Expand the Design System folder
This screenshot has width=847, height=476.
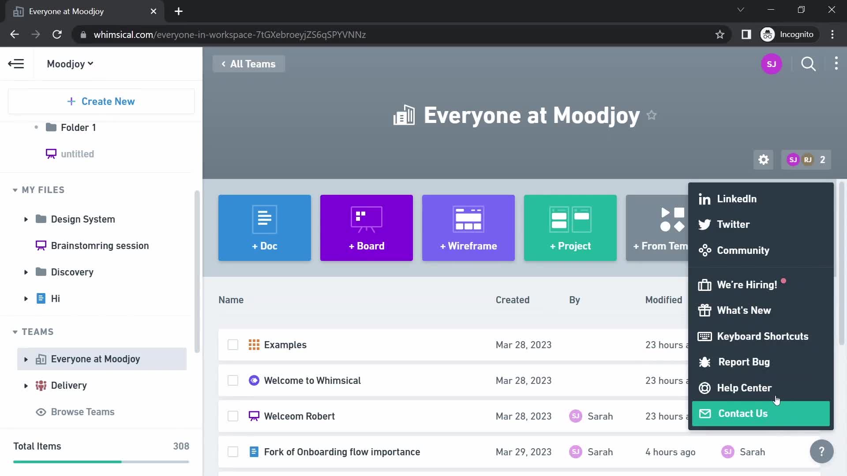pos(26,219)
